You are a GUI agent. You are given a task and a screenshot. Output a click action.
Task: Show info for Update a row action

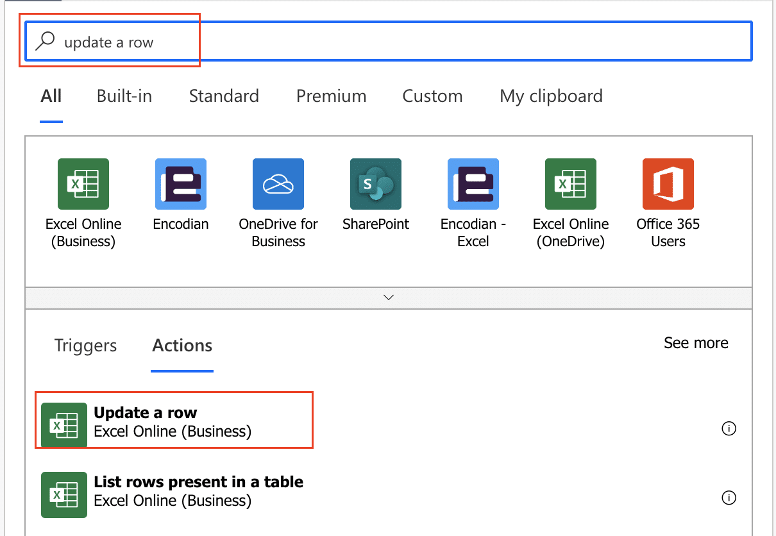pyautogui.click(x=729, y=429)
